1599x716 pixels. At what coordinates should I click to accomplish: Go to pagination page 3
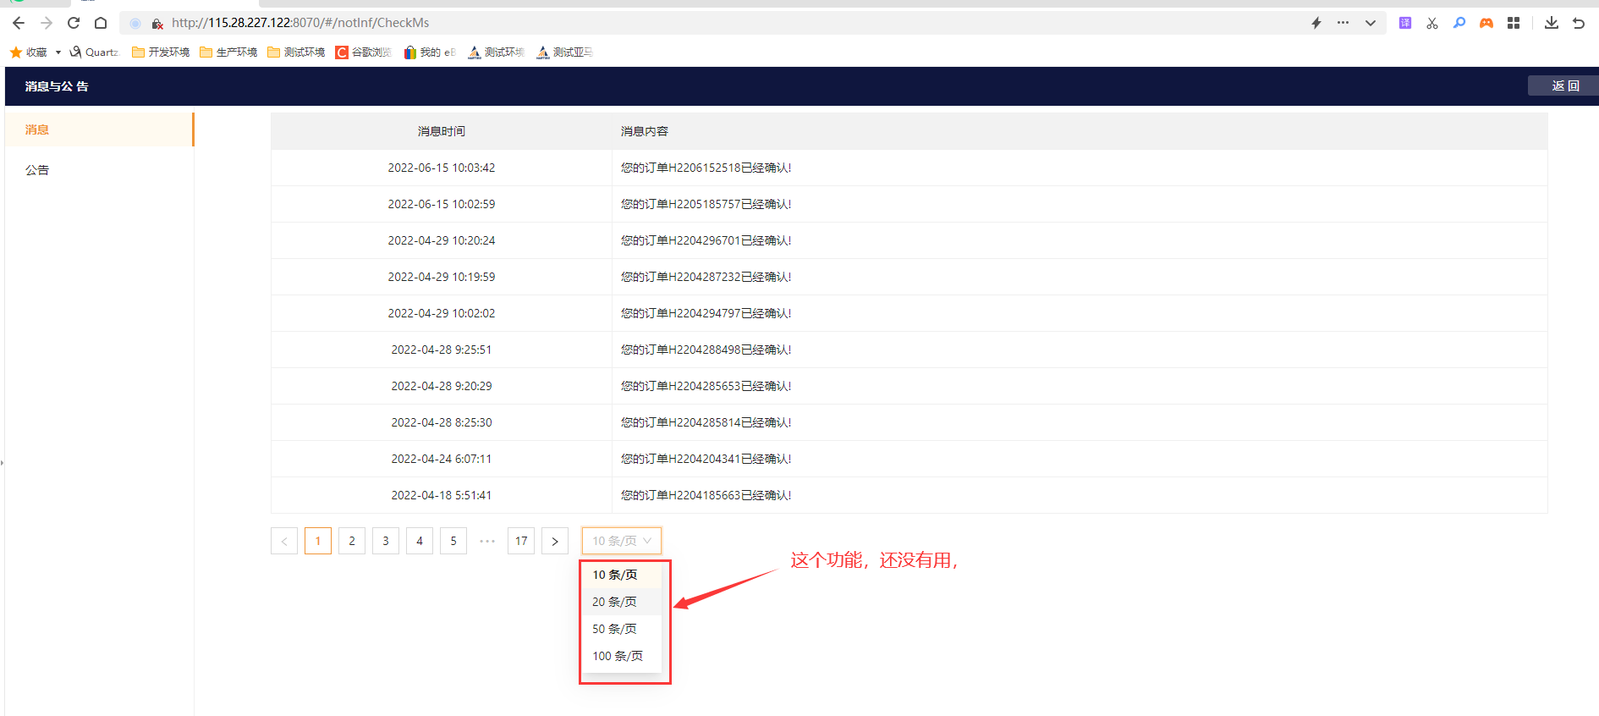coord(386,541)
